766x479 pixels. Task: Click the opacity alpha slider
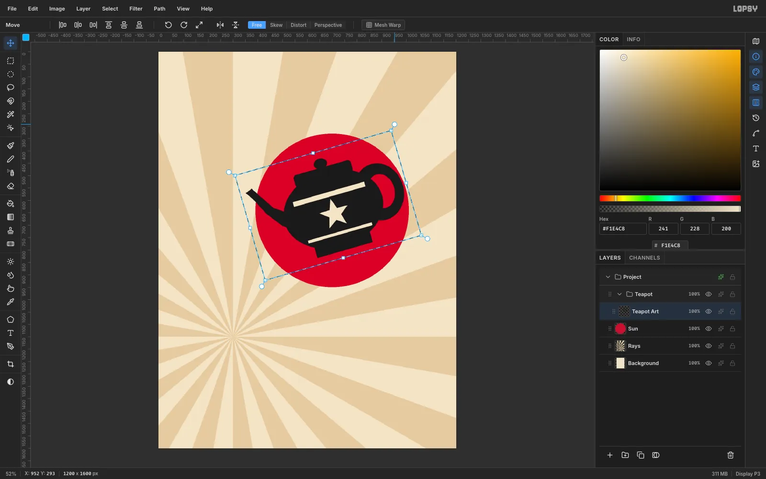click(670, 209)
